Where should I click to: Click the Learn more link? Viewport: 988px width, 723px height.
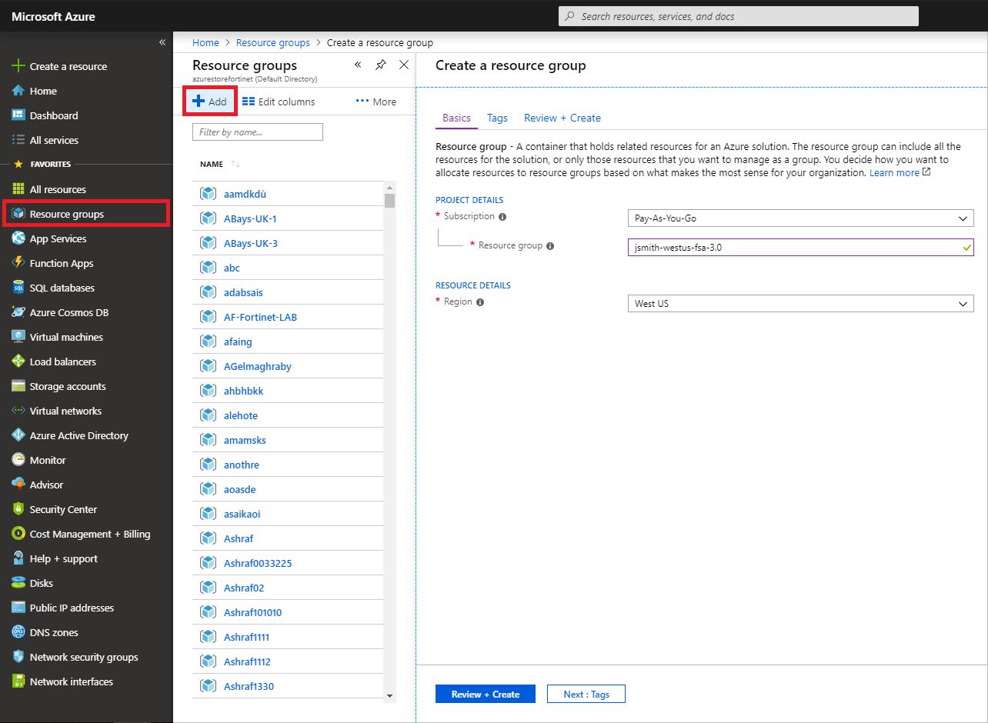point(895,172)
